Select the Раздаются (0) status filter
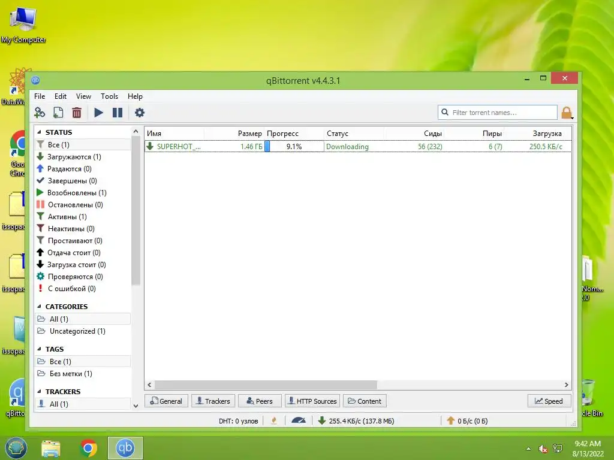This screenshot has height=460, width=614. tap(83, 168)
